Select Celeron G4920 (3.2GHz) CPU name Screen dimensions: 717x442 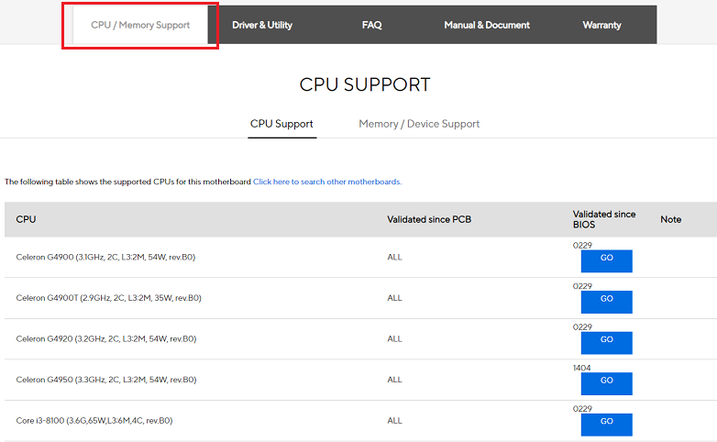(x=106, y=339)
